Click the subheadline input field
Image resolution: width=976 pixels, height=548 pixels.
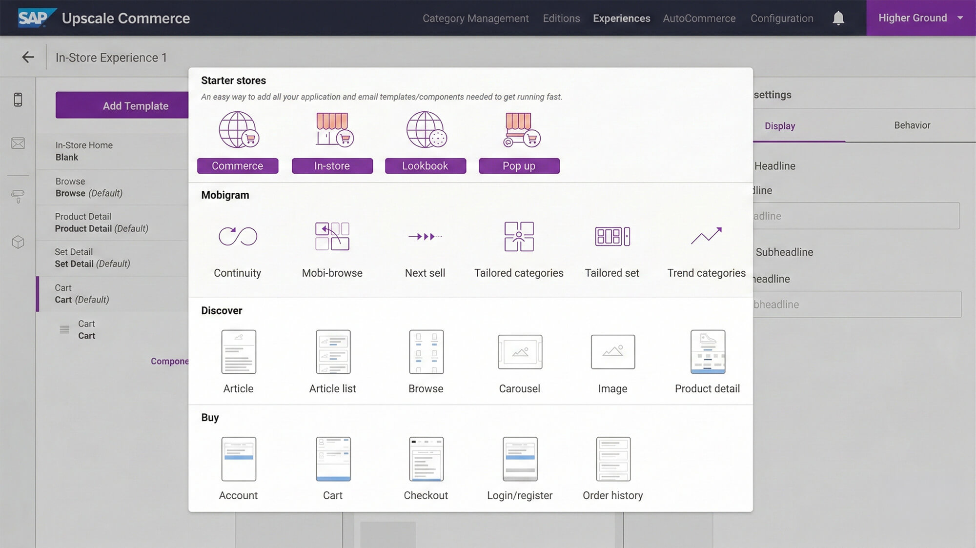pyautogui.click(x=856, y=304)
